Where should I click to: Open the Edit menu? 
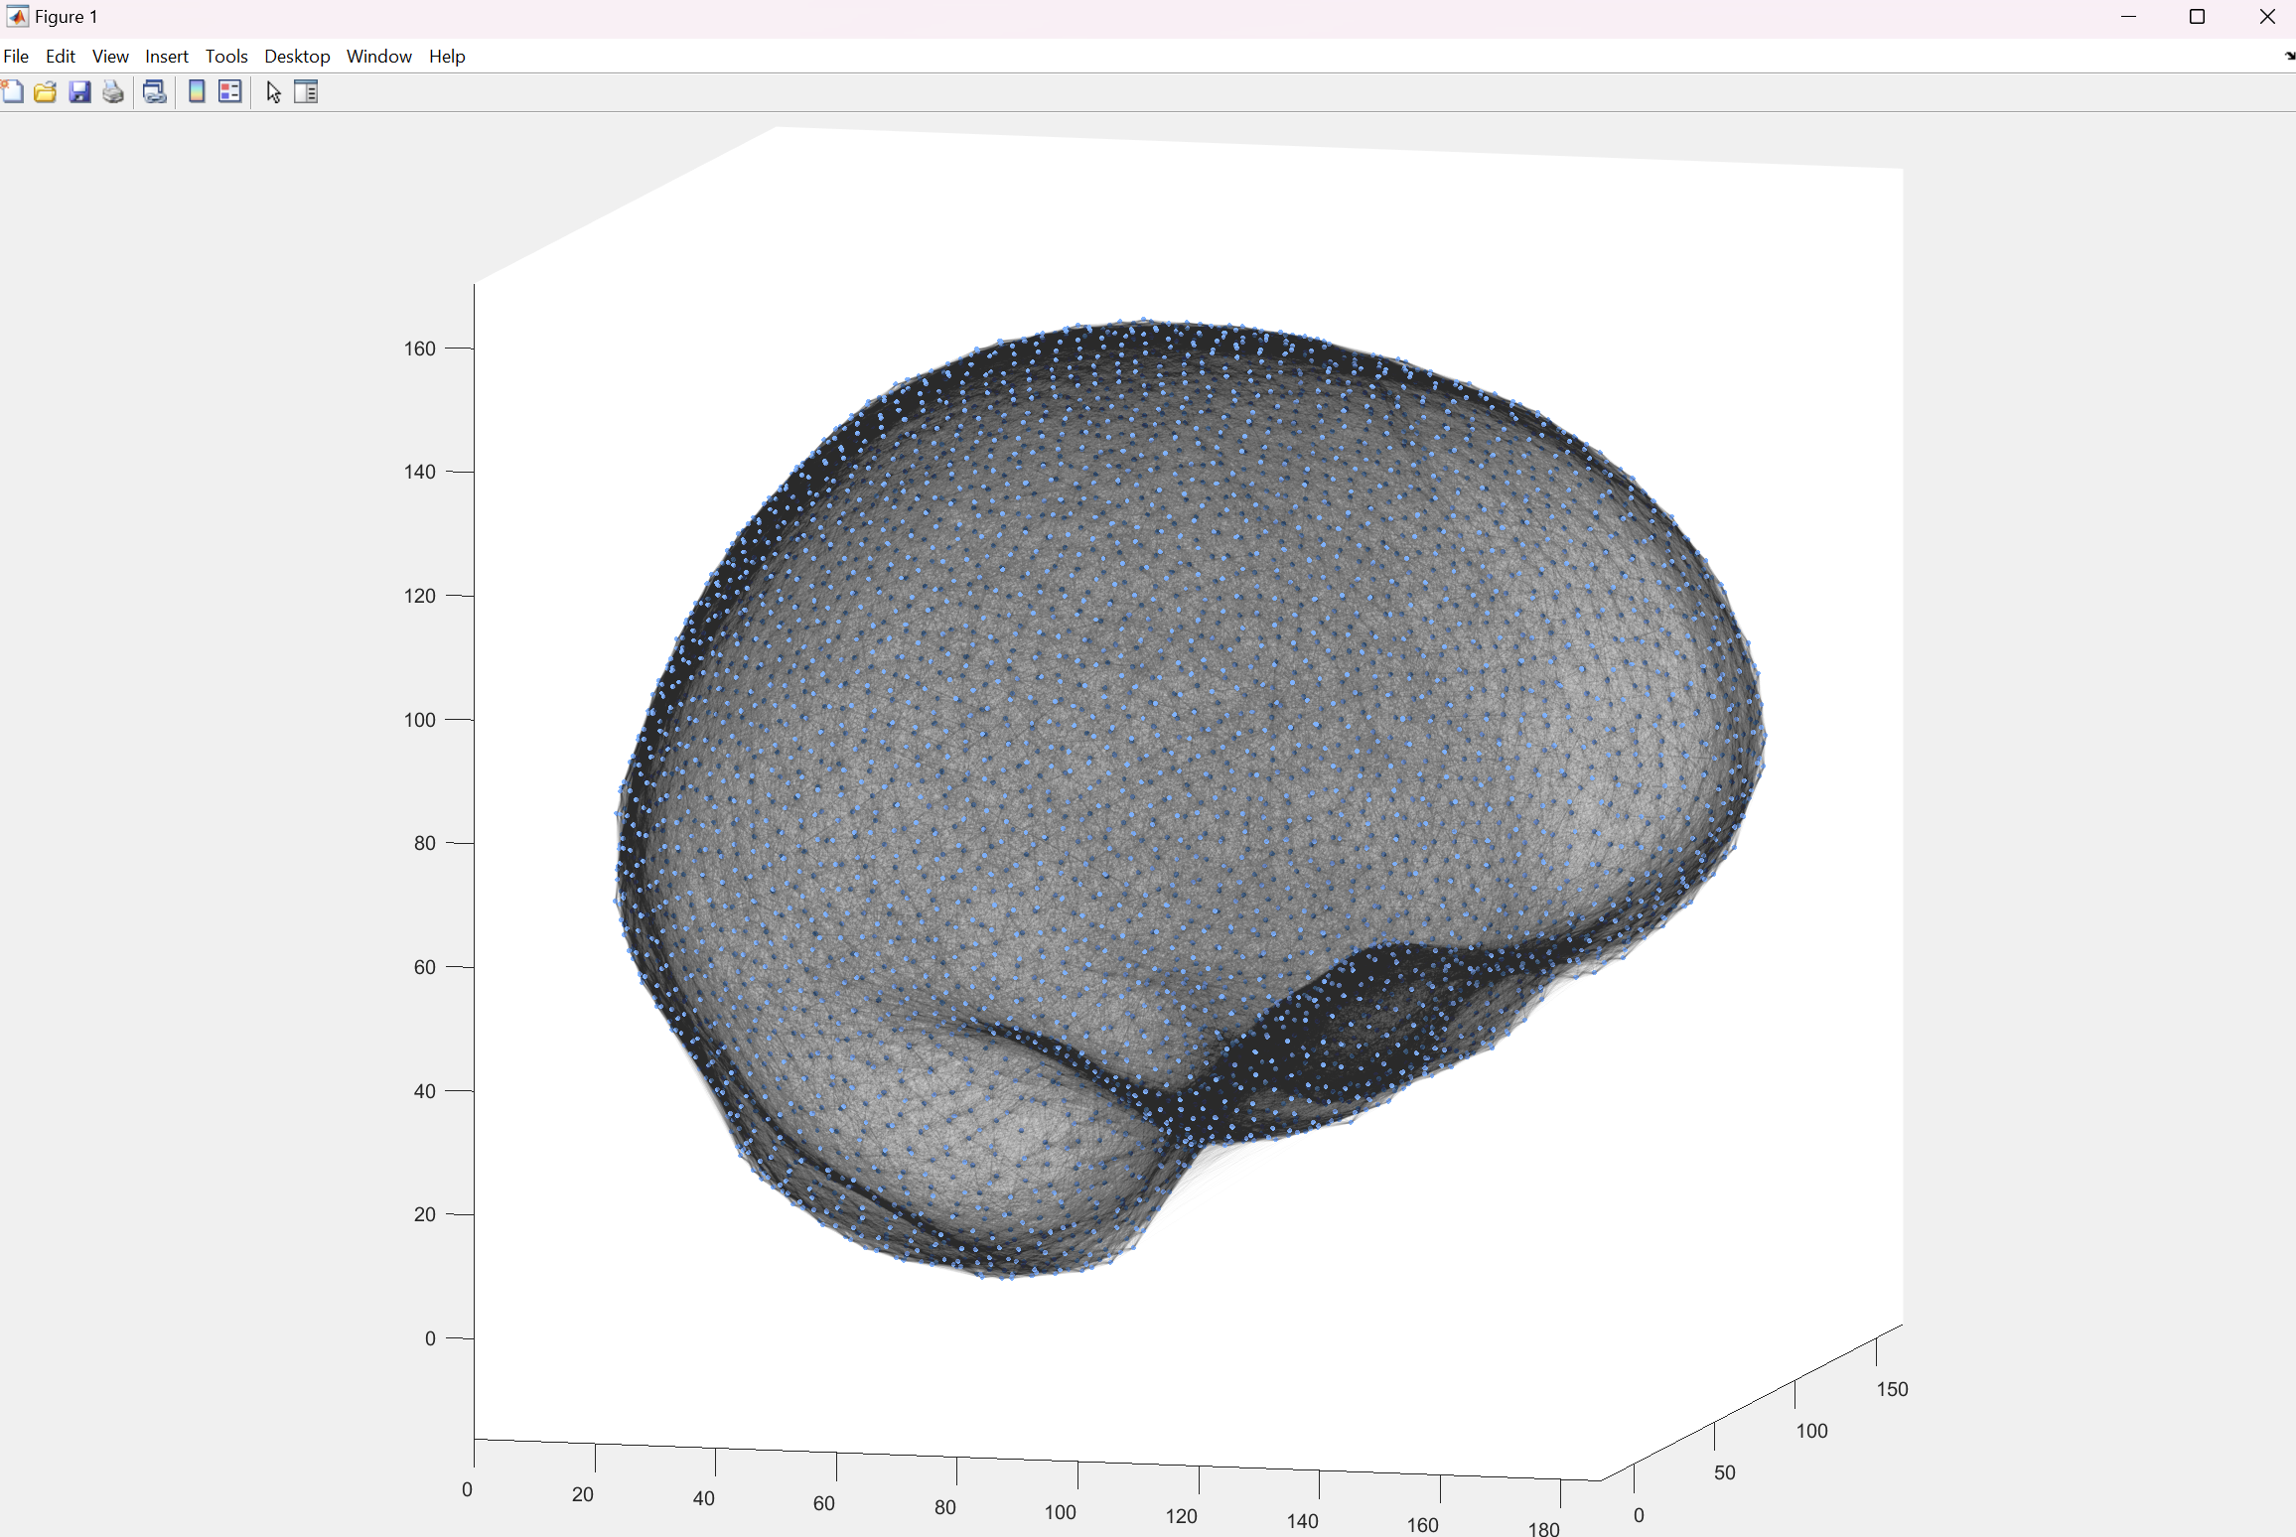(x=60, y=57)
